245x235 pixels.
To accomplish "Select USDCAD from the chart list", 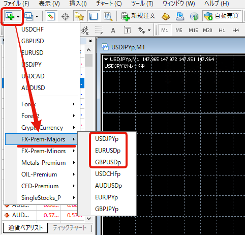I will tap(42, 76).
